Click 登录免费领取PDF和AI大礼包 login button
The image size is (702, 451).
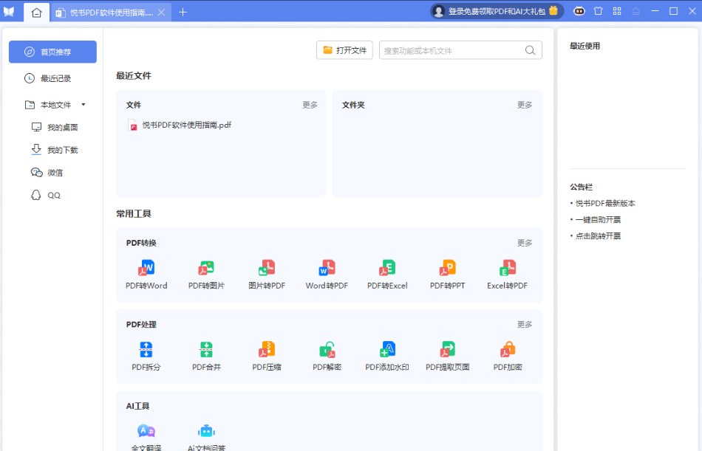coord(497,11)
